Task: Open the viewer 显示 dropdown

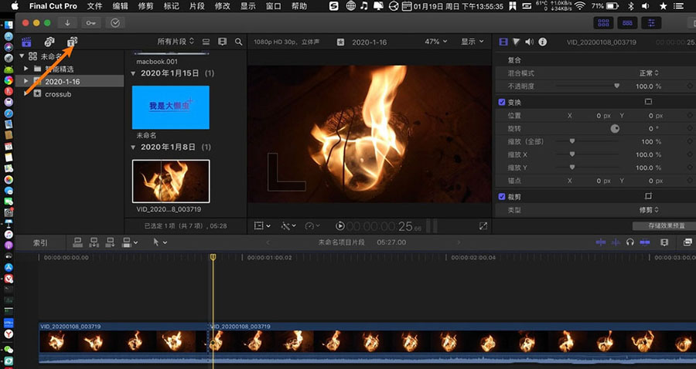Action: pyautogui.click(x=472, y=42)
